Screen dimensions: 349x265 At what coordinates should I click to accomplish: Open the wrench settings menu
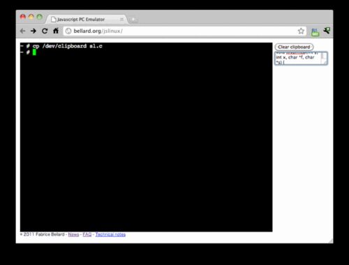click(x=327, y=31)
